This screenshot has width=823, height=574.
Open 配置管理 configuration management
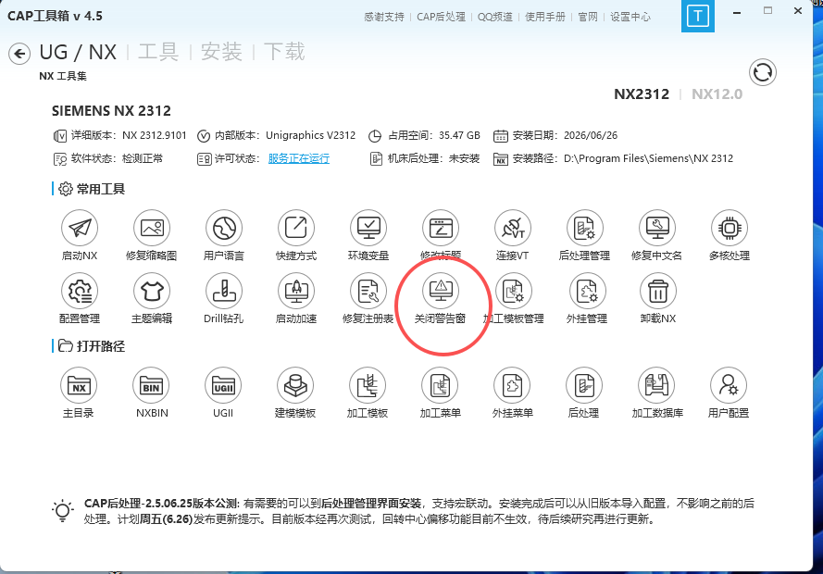click(x=80, y=292)
